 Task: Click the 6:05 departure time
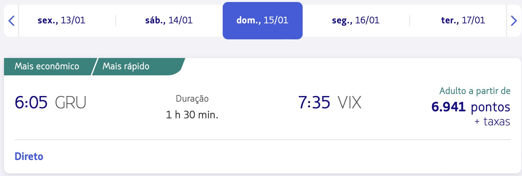tap(31, 102)
